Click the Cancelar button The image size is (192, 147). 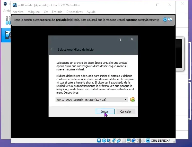pos(126,112)
